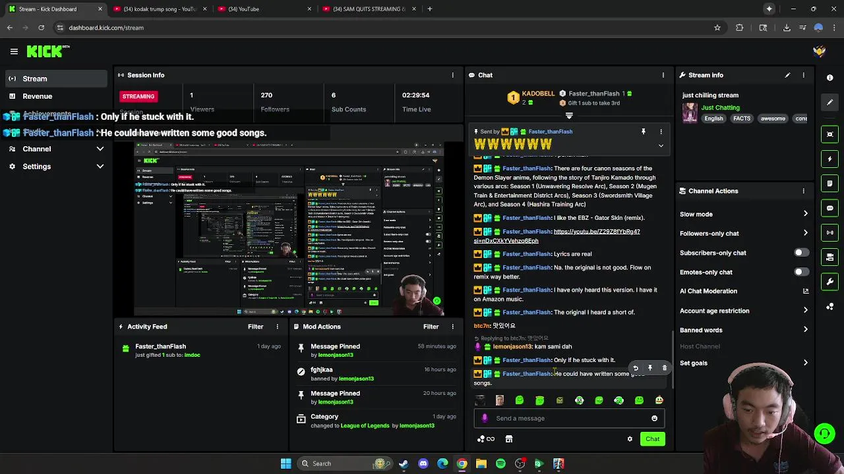Reload the page with the browser refresh button

pos(41,28)
